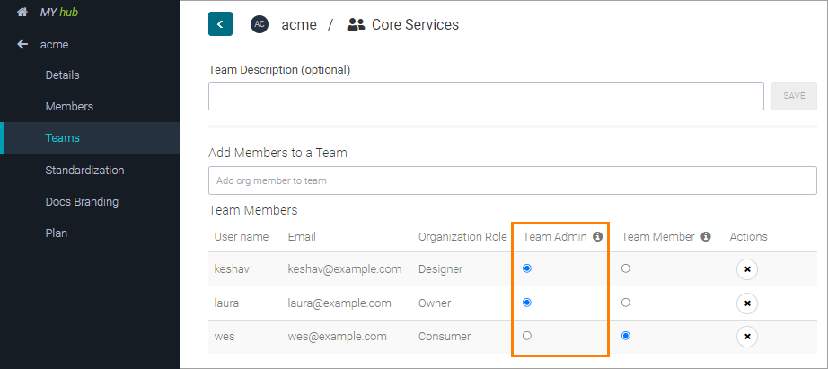Remove keshav from the team
Viewport: 828px width, 369px height.
(x=746, y=269)
